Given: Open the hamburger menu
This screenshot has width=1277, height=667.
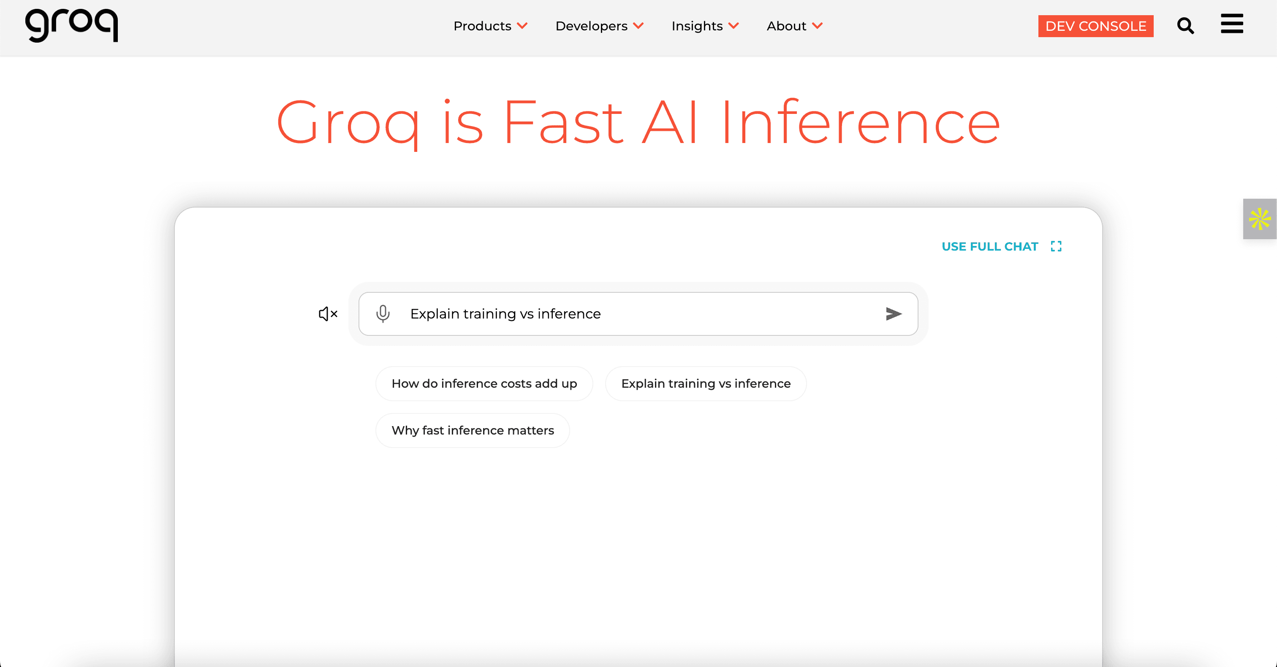Looking at the screenshot, I should (1232, 24).
